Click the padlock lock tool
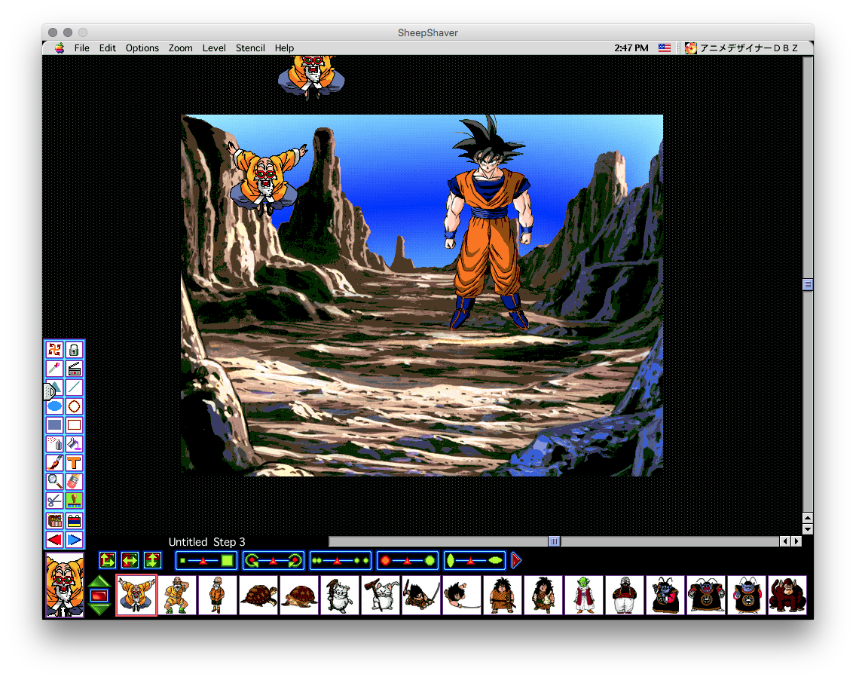 tap(75, 350)
